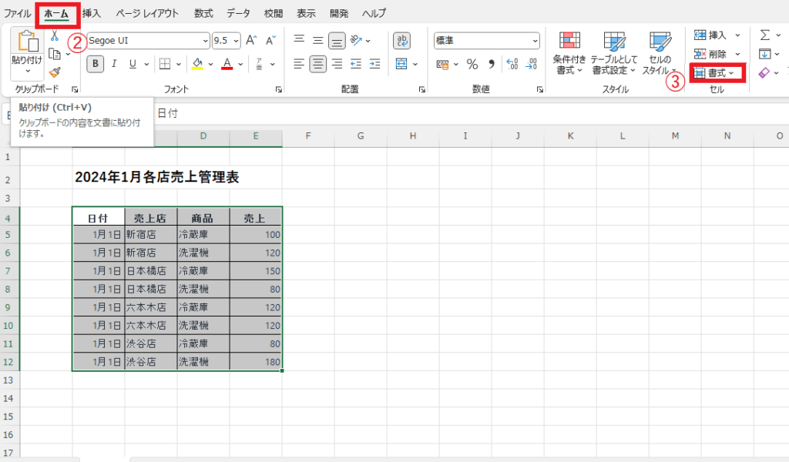Viewport: 789px width, 462px height.
Task: Select the Format Painter brush icon
Action: click(x=55, y=72)
